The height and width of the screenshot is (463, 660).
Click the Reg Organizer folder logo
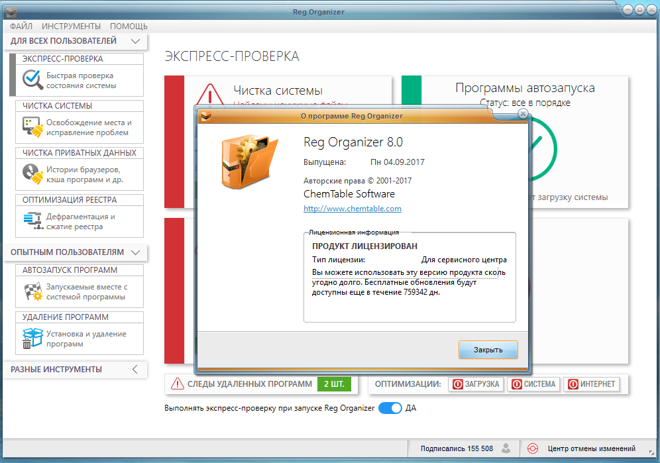[x=249, y=162]
